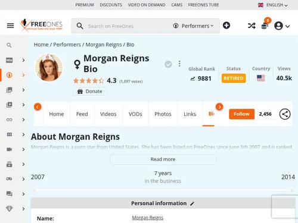Expand the orange performers sidebar chevron
This screenshot has height=223, width=298.
[x=23, y=75]
